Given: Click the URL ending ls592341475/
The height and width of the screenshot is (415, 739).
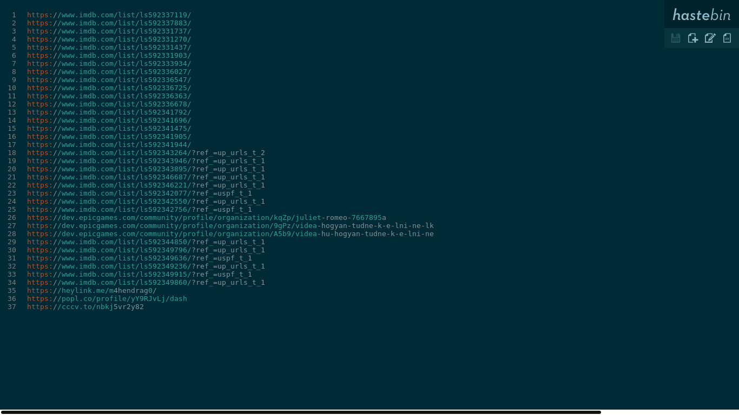Looking at the screenshot, I should point(109,129).
